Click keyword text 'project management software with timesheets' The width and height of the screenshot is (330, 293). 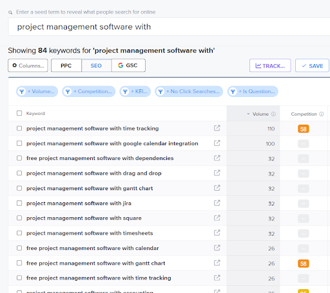(90, 233)
